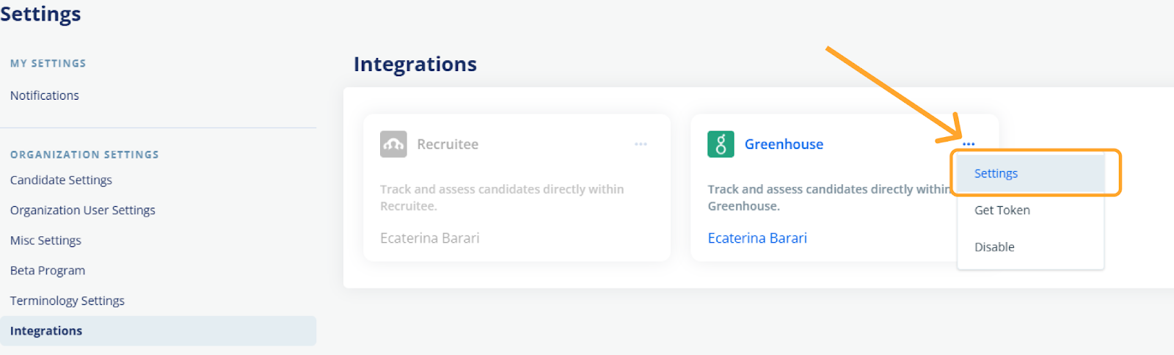Image resolution: width=1174 pixels, height=355 pixels.
Task: Open the Greenhouse card three-dot menu
Action: pos(969,144)
